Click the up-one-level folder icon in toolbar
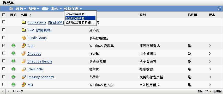 (x=11, y=9)
